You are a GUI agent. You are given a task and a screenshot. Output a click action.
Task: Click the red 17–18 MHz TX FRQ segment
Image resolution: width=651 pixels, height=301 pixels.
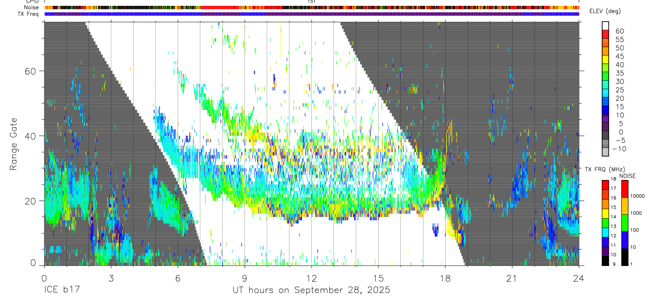(x=605, y=185)
